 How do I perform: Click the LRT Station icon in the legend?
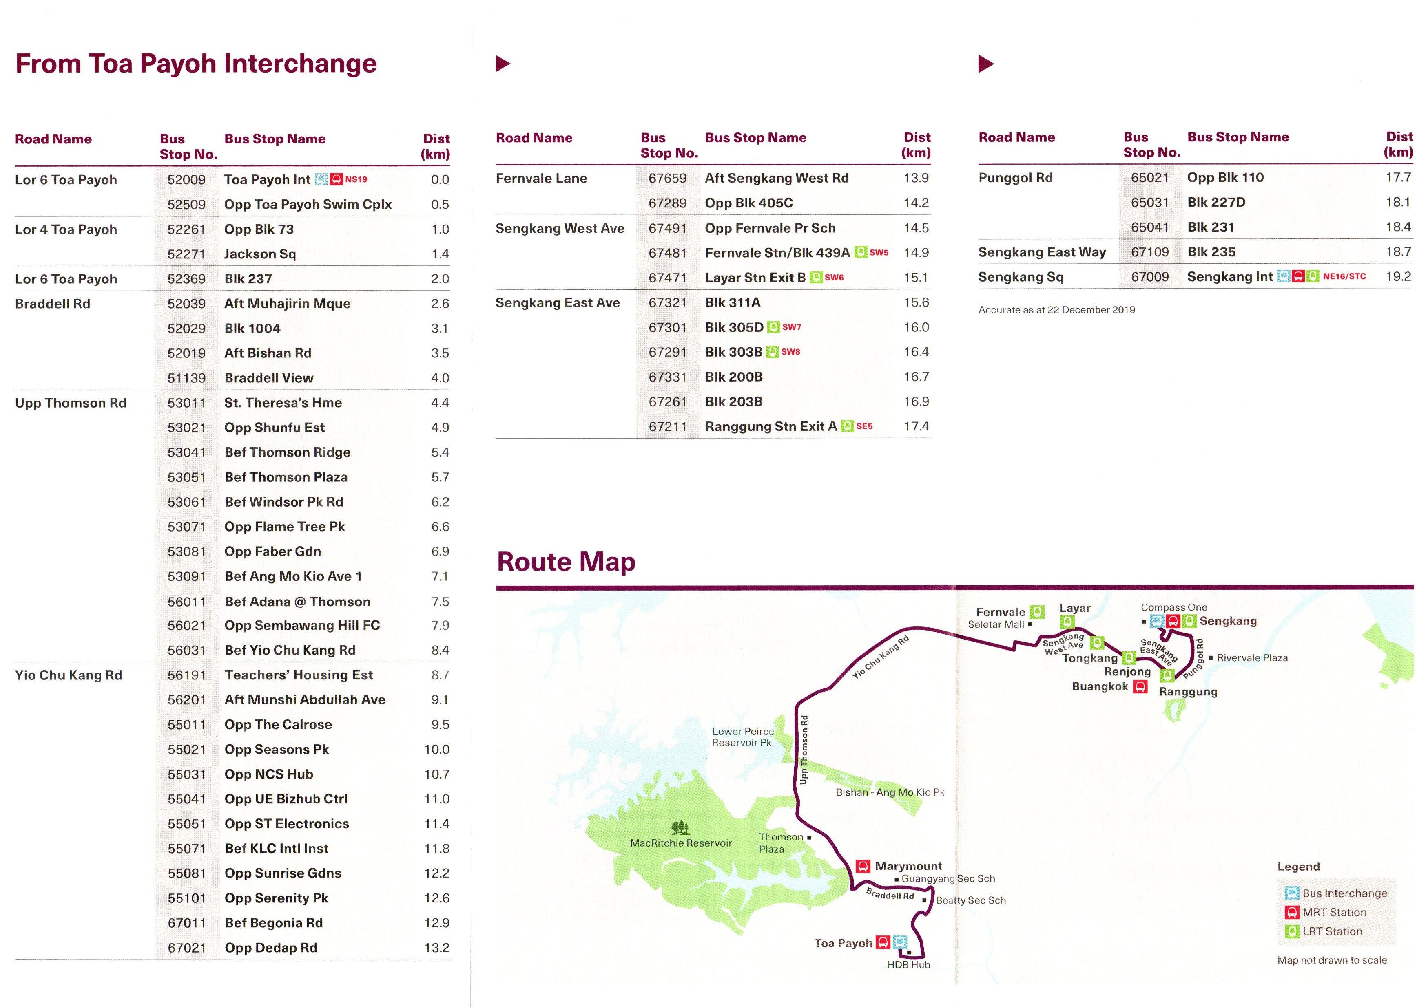tap(1292, 931)
